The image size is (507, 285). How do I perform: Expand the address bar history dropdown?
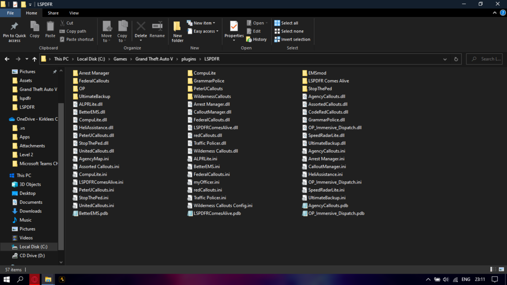445,59
